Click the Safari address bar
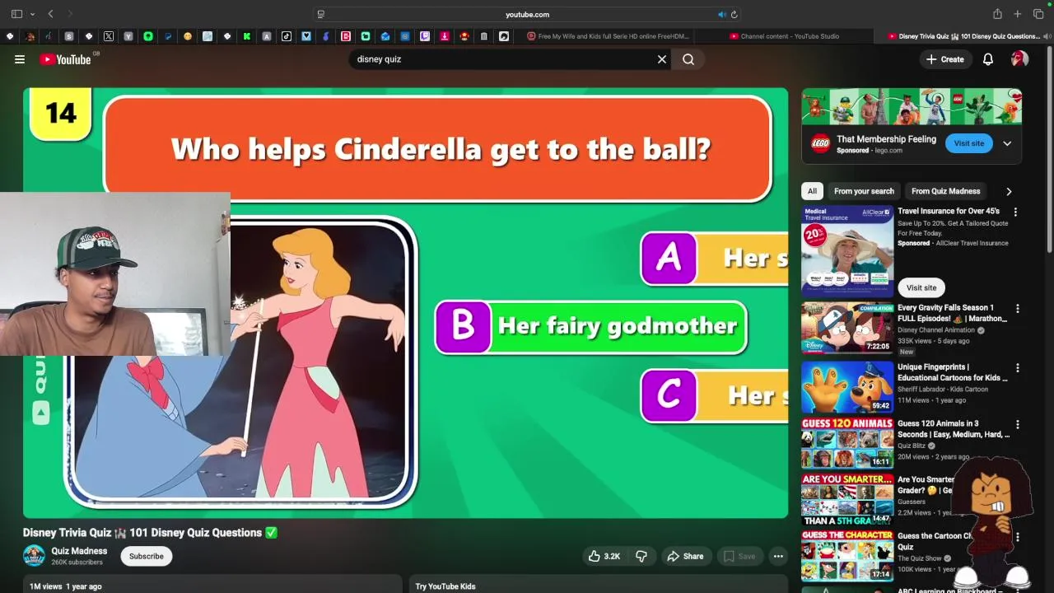 [x=527, y=14]
